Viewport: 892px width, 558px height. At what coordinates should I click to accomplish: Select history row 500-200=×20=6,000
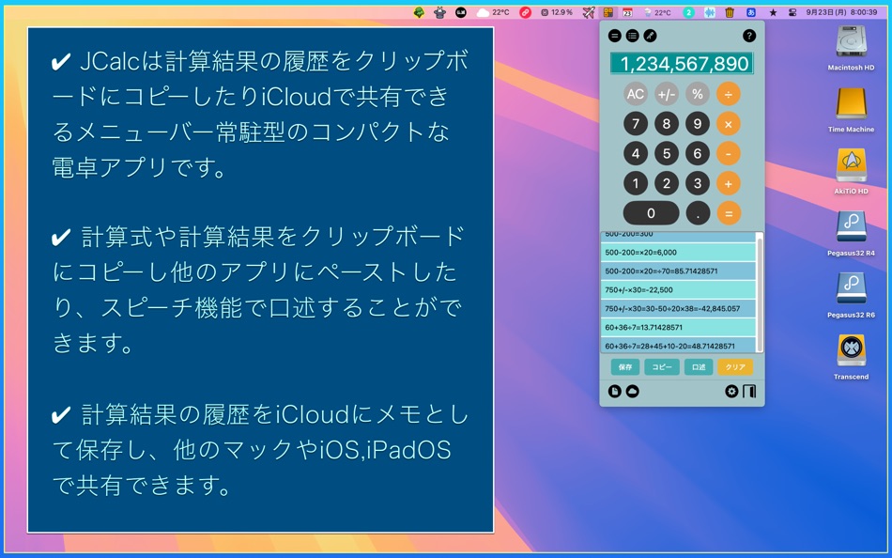click(x=678, y=253)
